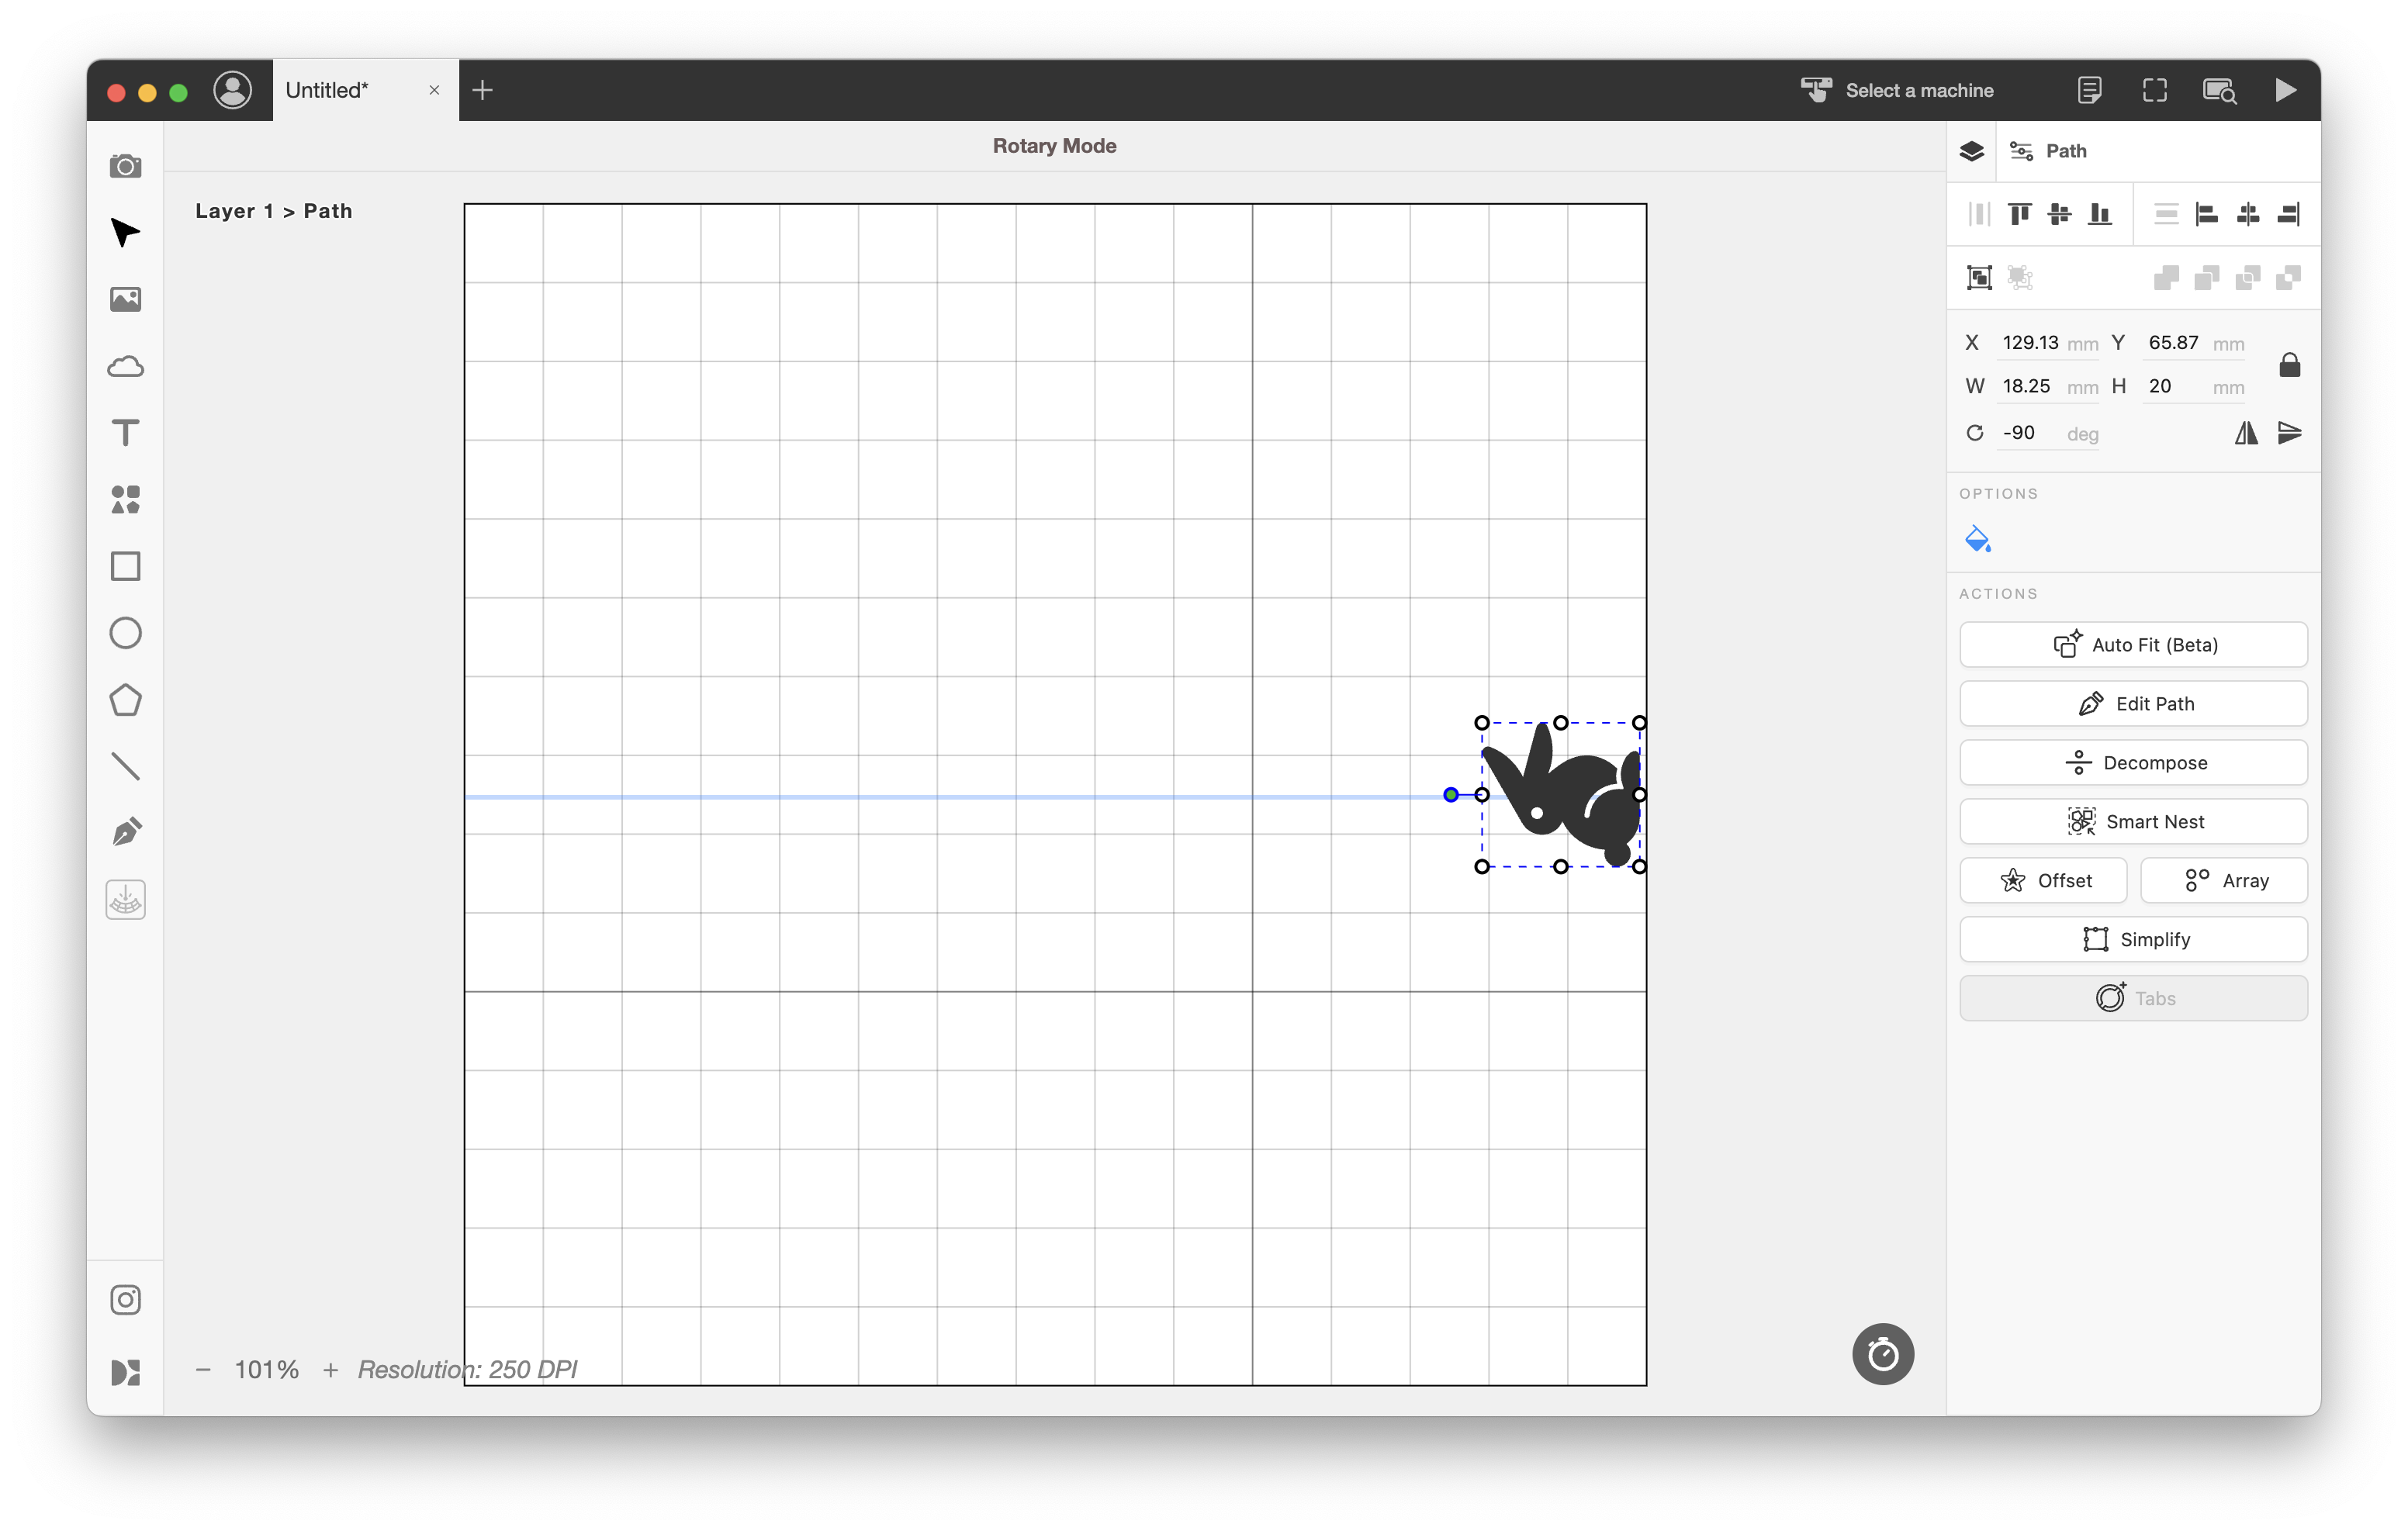This screenshot has width=2408, height=1531.
Task: Click the Subtract boolean icon
Action: pyautogui.click(x=2206, y=277)
